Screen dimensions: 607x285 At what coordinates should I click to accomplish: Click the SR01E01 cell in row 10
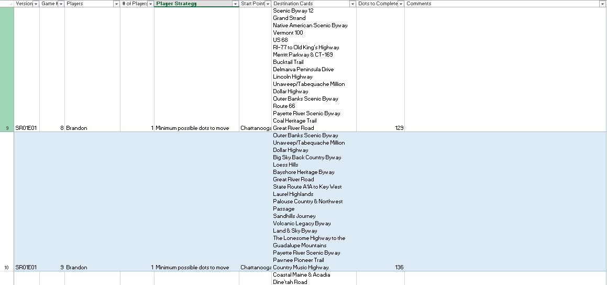26,267
